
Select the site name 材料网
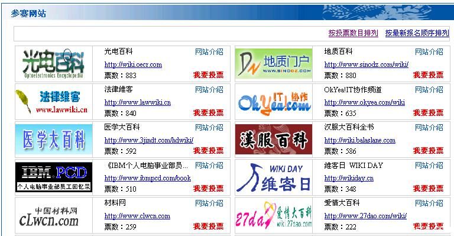(115, 203)
